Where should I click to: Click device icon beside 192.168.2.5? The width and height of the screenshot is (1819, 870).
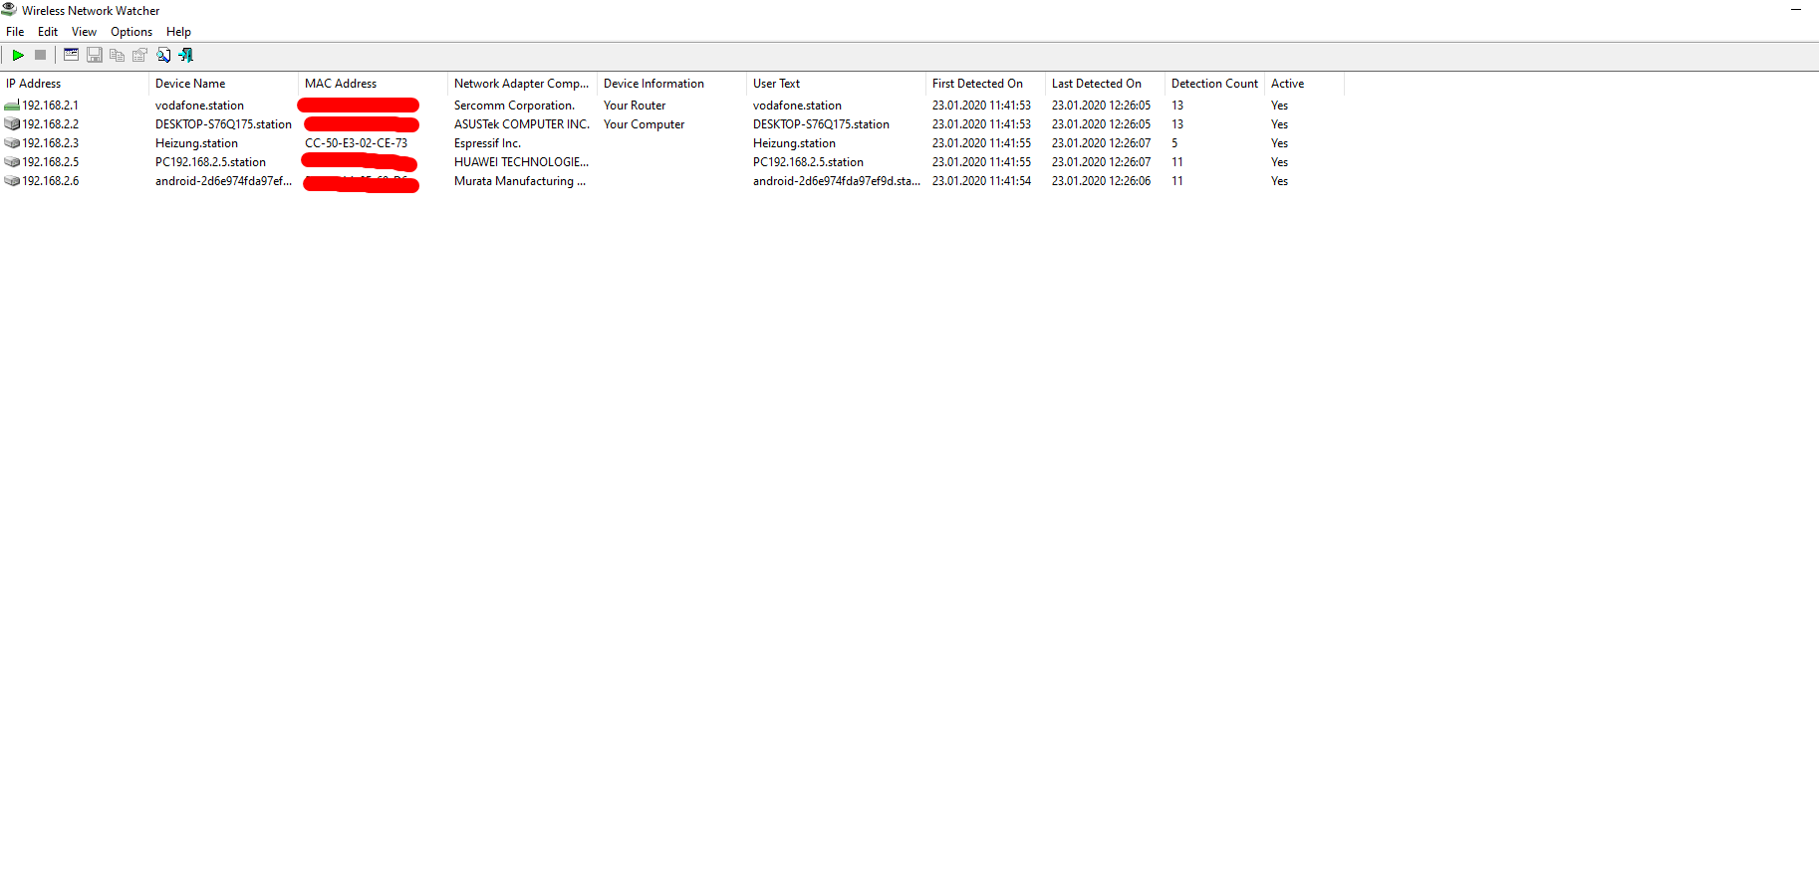pos(12,162)
